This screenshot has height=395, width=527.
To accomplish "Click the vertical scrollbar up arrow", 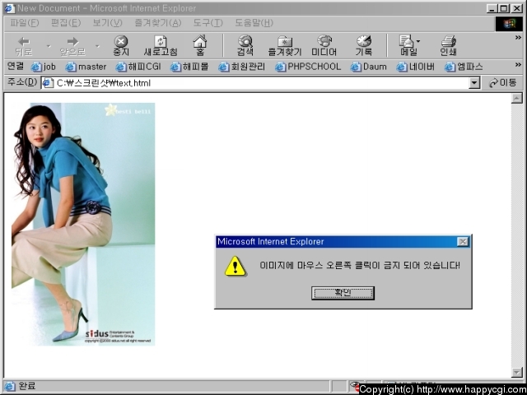I will click(516, 98).
